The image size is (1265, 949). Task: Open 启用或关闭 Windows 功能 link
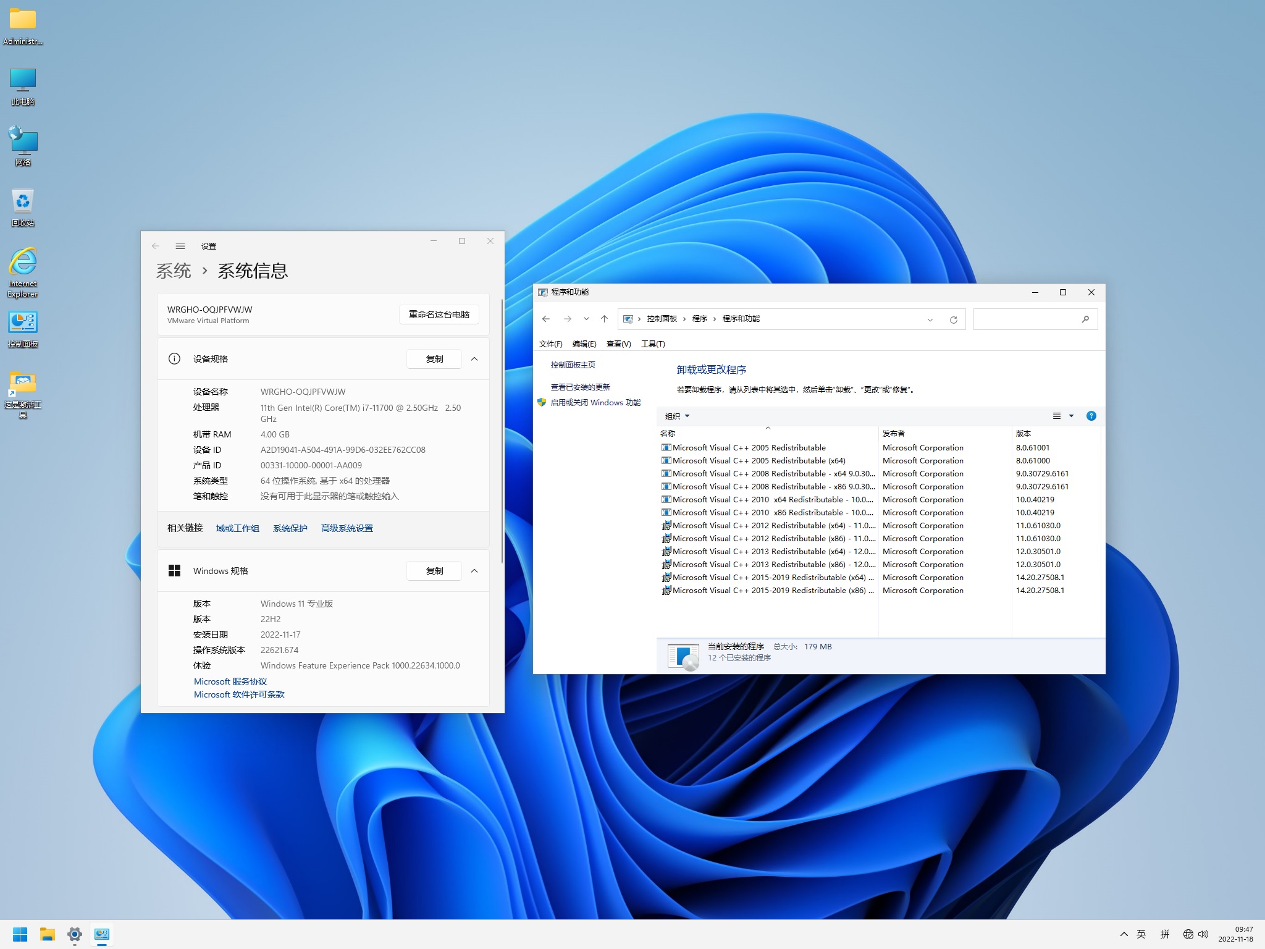(x=595, y=402)
